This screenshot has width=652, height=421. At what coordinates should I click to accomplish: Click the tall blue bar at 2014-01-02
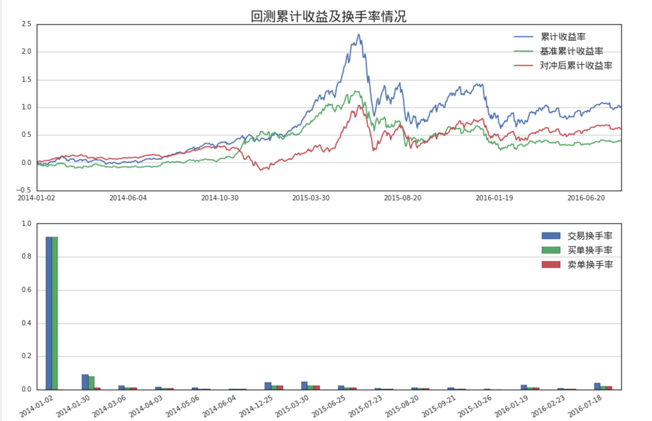click(x=49, y=313)
